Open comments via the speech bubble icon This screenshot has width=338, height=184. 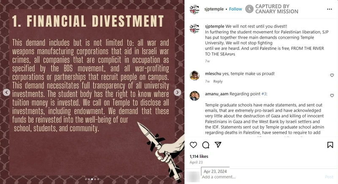pos(206,145)
